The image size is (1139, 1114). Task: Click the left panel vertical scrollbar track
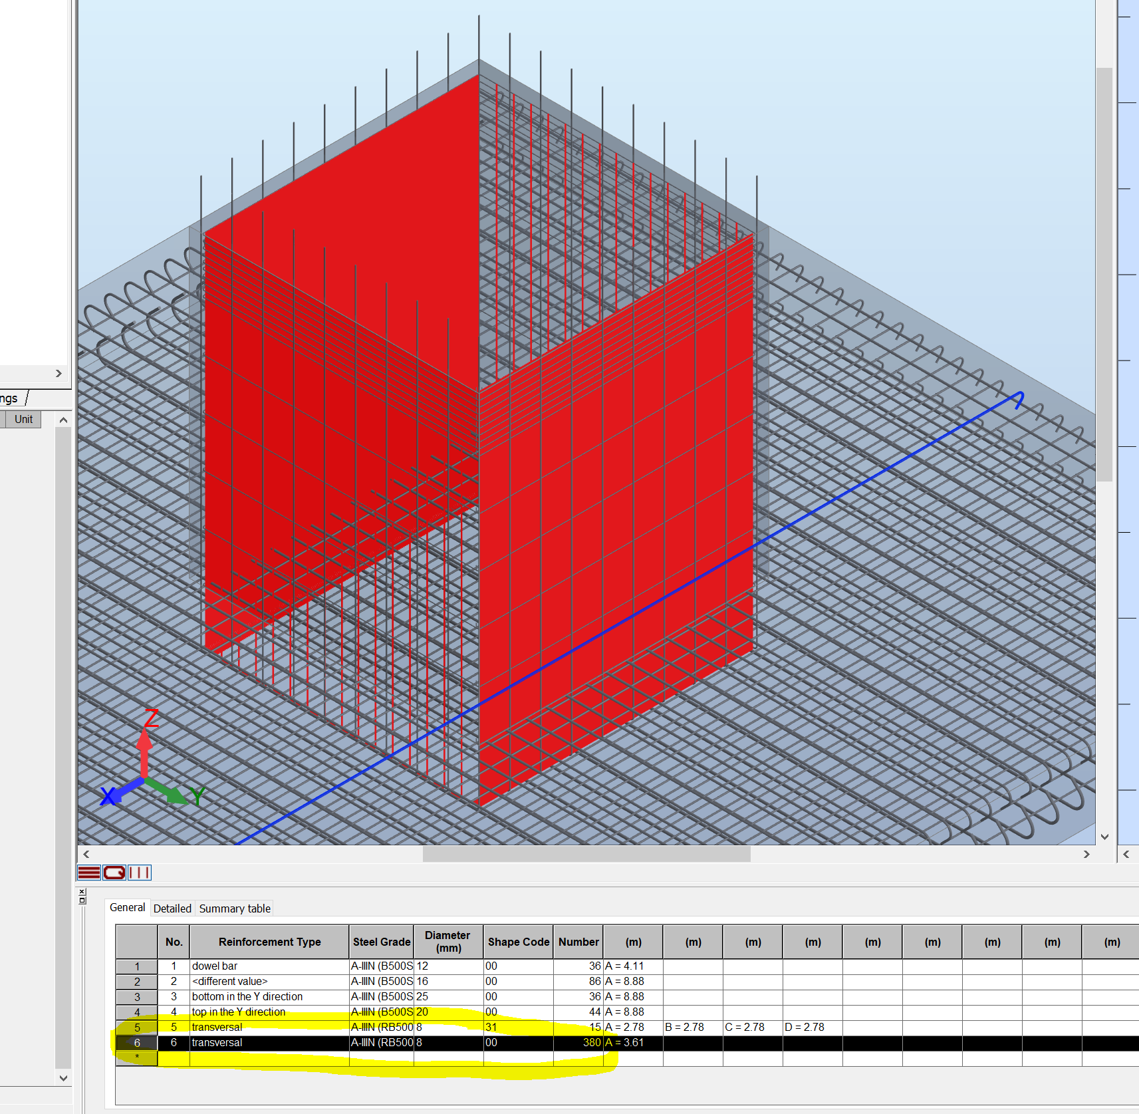[x=63, y=748]
